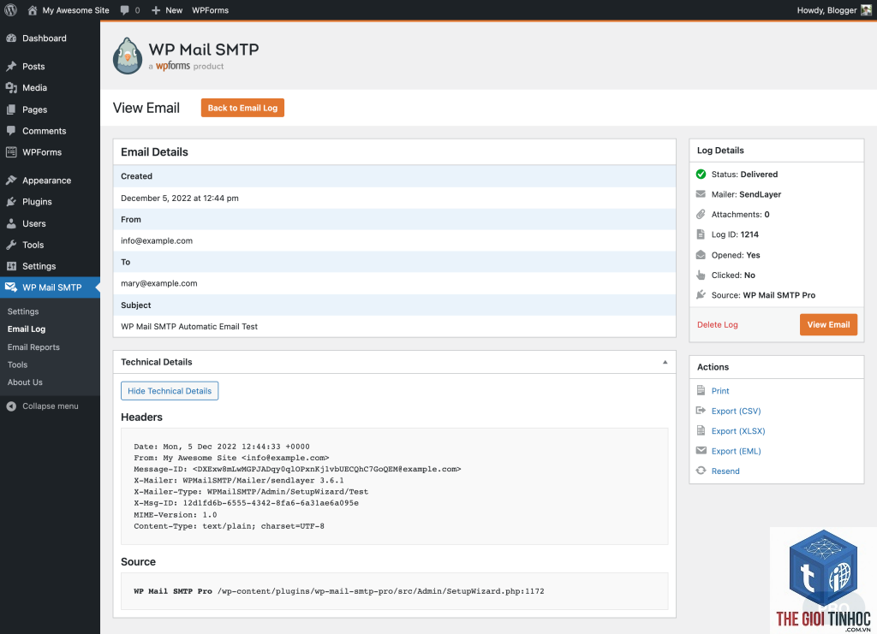Open the Email Reports submenu item
The image size is (877, 634).
[33, 347]
